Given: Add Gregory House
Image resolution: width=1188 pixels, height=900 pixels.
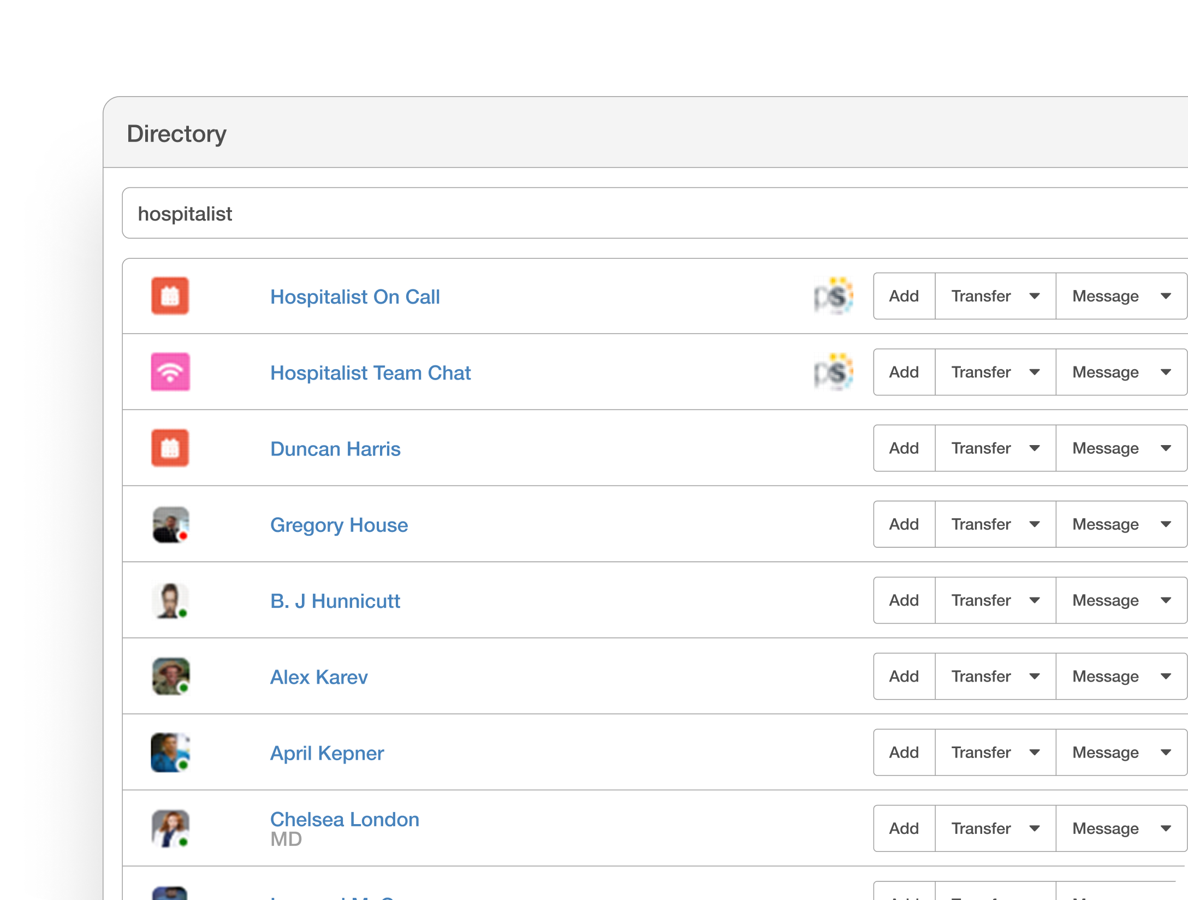Looking at the screenshot, I should tap(904, 524).
